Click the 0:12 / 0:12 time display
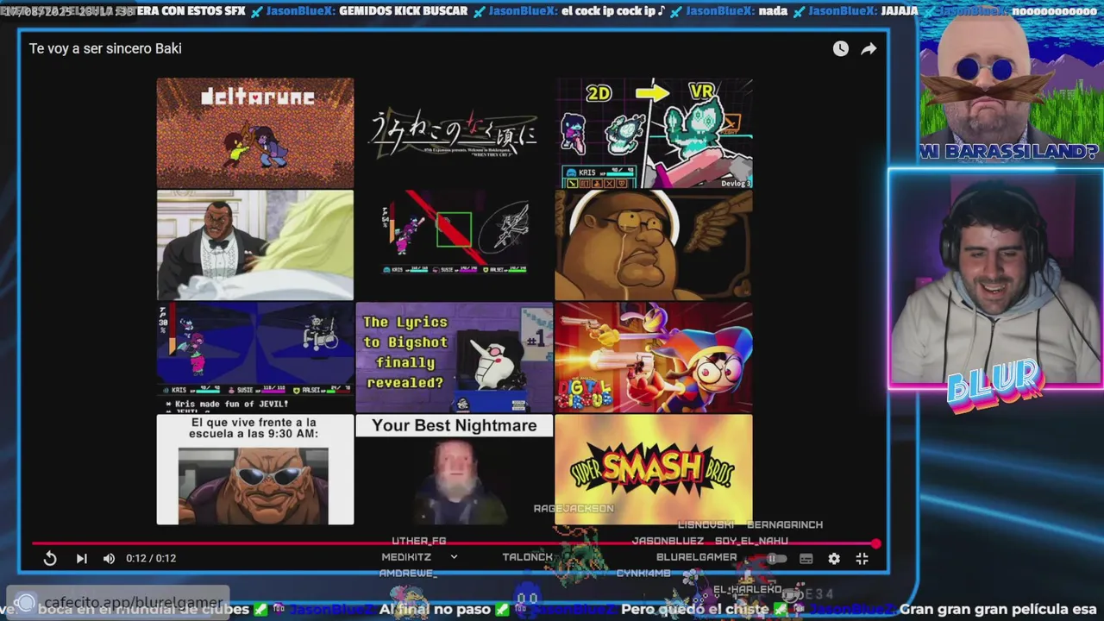 click(151, 559)
